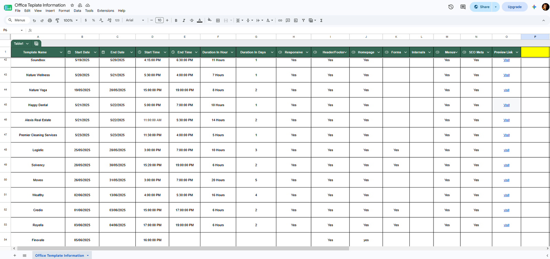550x259 pixels.
Task: Open the Arial font dropdown
Action: [x=135, y=20]
